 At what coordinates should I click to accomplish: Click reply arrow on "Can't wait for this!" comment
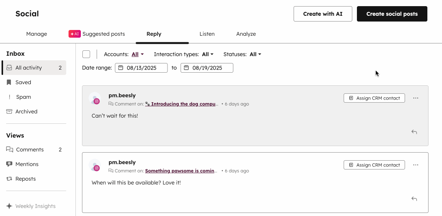pyautogui.click(x=414, y=132)
